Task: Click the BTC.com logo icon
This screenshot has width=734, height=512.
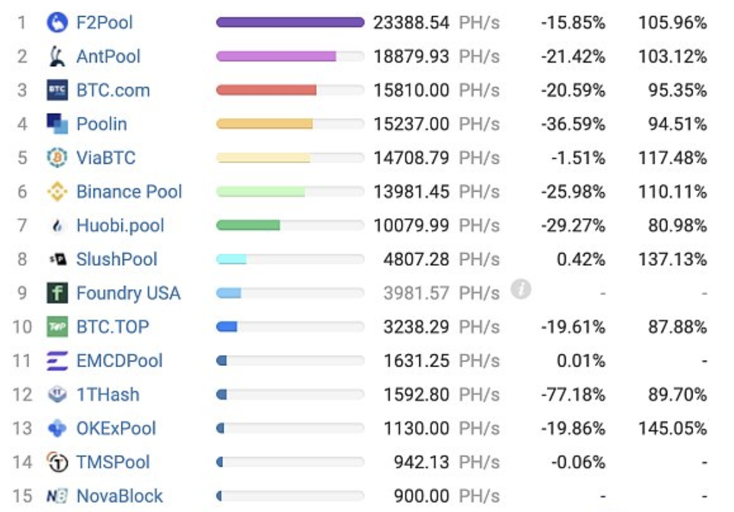Action: (57, 90)
